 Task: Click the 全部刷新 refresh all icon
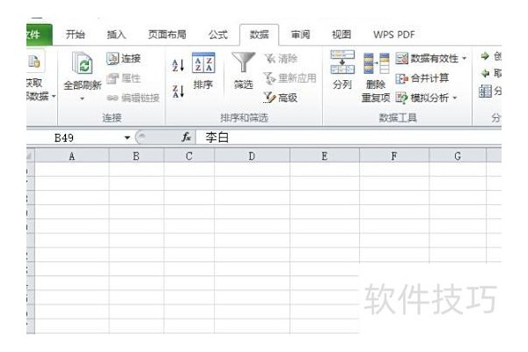pyautogui.click(x=83, y=63)
